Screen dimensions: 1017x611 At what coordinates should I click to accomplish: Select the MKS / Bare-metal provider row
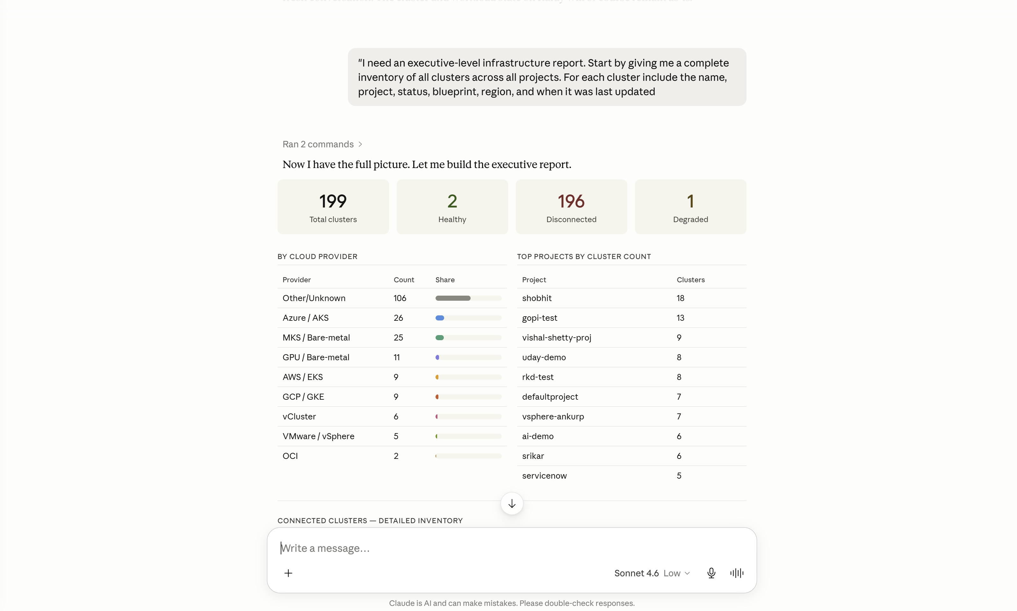(392, 338)
